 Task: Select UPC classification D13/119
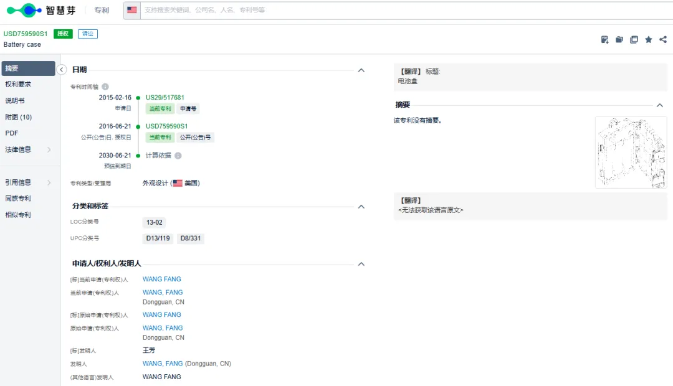pyautogui.click(x=158, y=238)
